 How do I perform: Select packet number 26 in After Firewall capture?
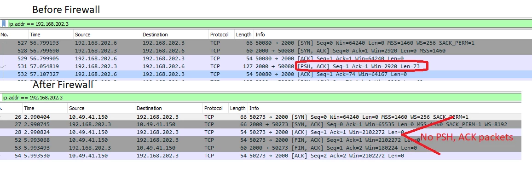pyautogui.click(x=260, y=117)
